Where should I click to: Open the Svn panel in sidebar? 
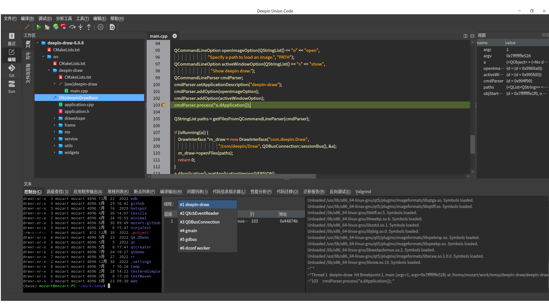11,87
